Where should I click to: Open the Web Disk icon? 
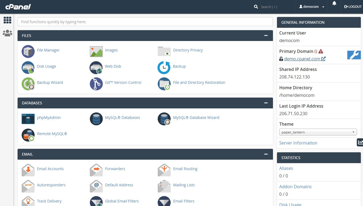96,68
